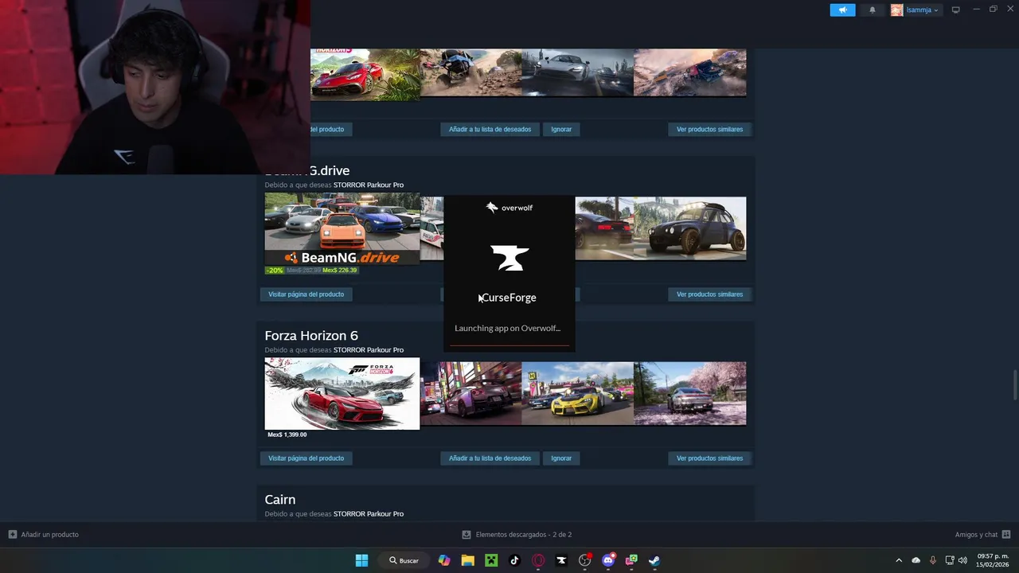Click BeamNG.drive -20% discount price
The image size is (1019, 573).
312,270
